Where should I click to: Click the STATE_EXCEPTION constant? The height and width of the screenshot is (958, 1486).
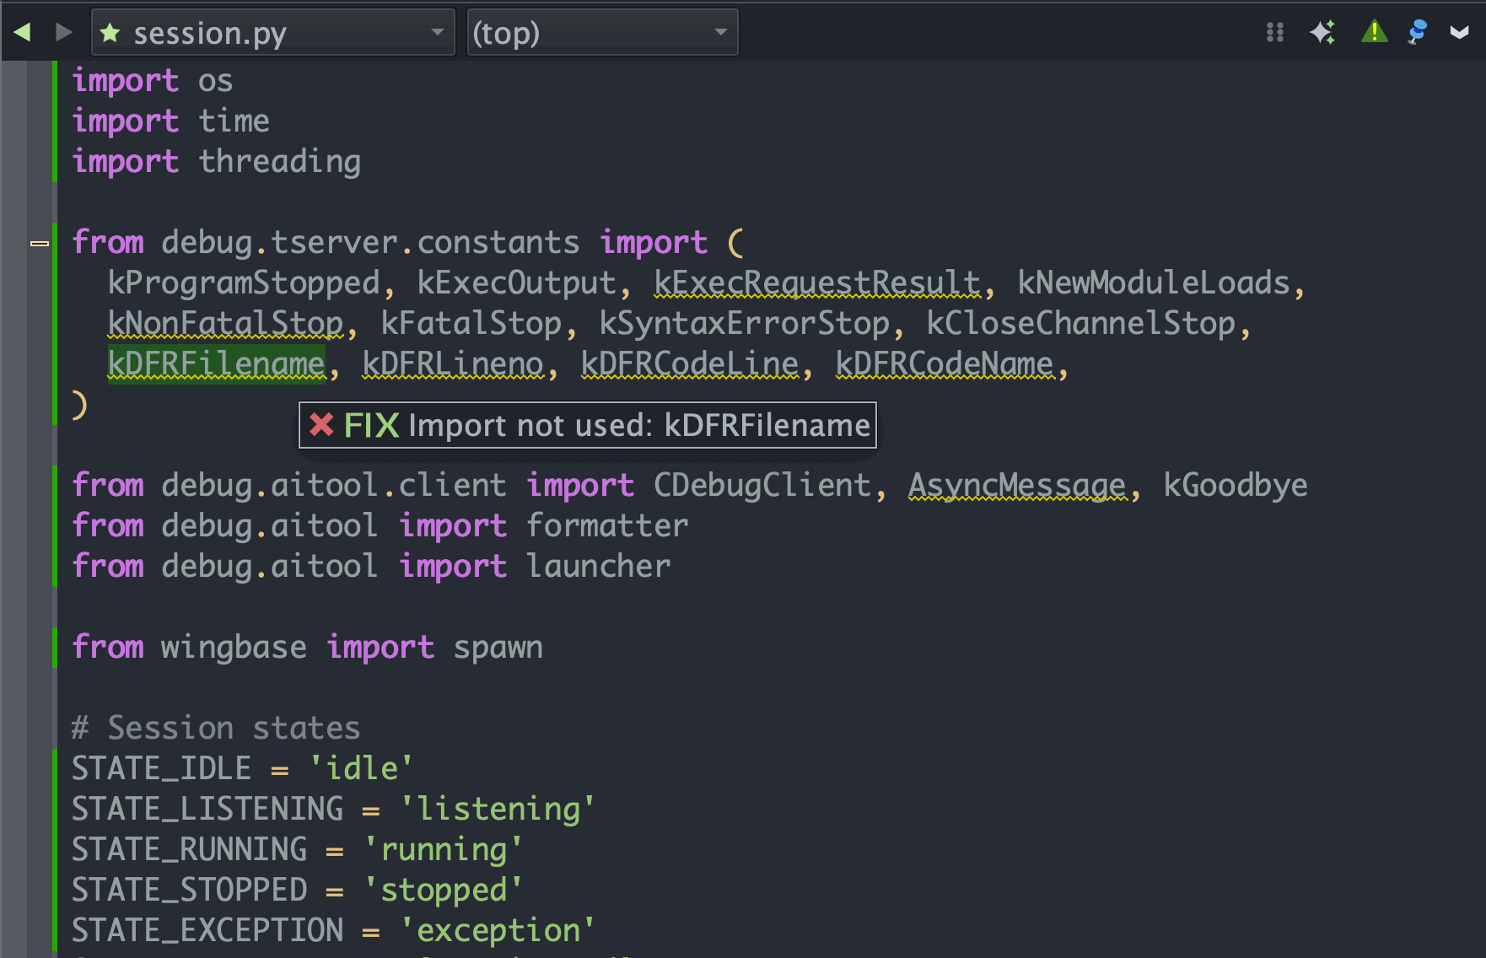[x=207, y=930]
